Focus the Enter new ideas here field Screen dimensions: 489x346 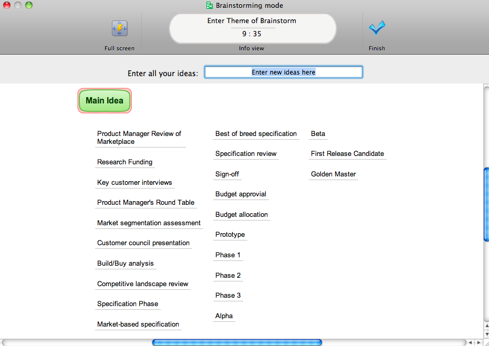(284, 72)
